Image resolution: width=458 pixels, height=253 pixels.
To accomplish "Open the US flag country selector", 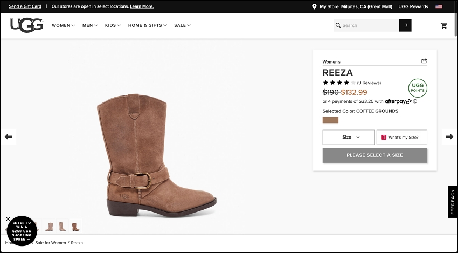I will coord(439,6).
